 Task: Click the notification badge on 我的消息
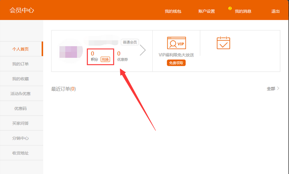coord(230,8)
